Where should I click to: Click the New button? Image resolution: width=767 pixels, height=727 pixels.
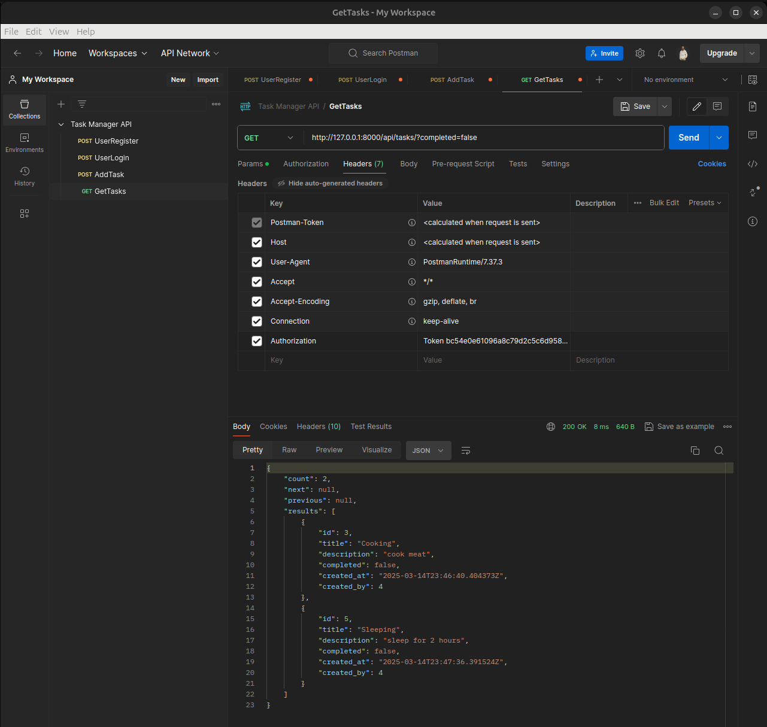(178, 80)
